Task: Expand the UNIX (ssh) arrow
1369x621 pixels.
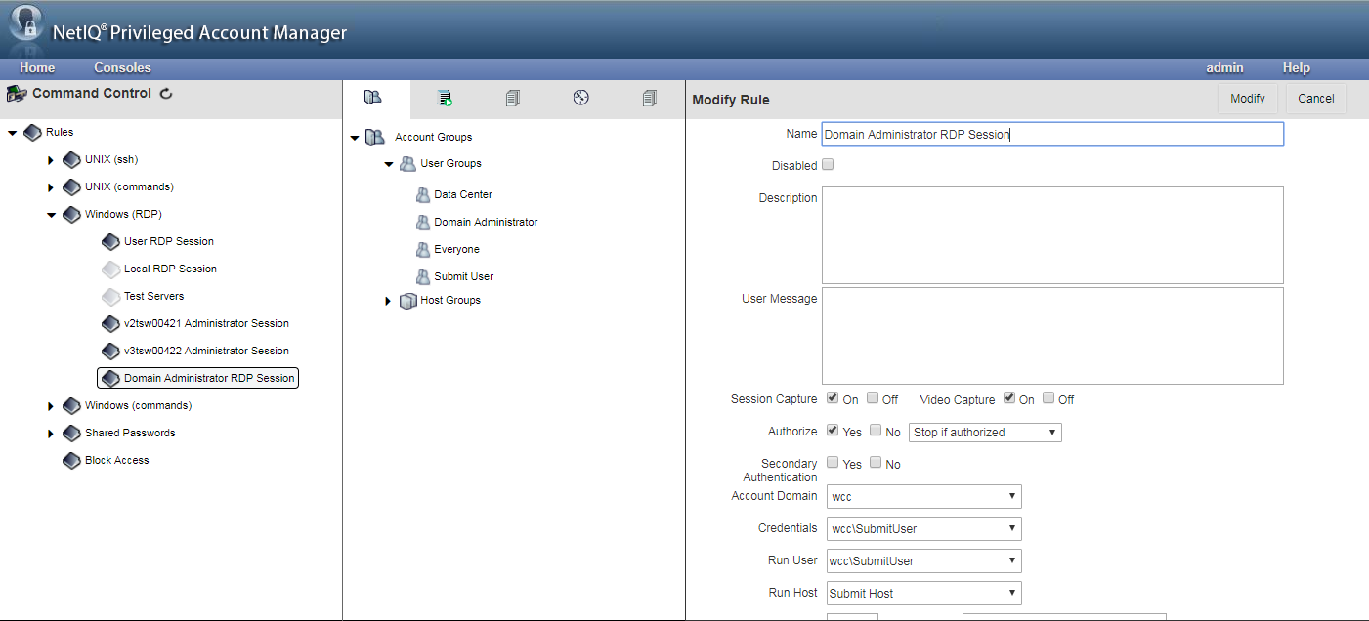Action: coord(51,159)
